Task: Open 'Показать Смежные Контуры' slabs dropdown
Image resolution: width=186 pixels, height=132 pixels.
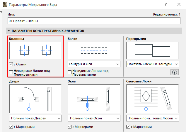Action: click(x=153, y=64)
